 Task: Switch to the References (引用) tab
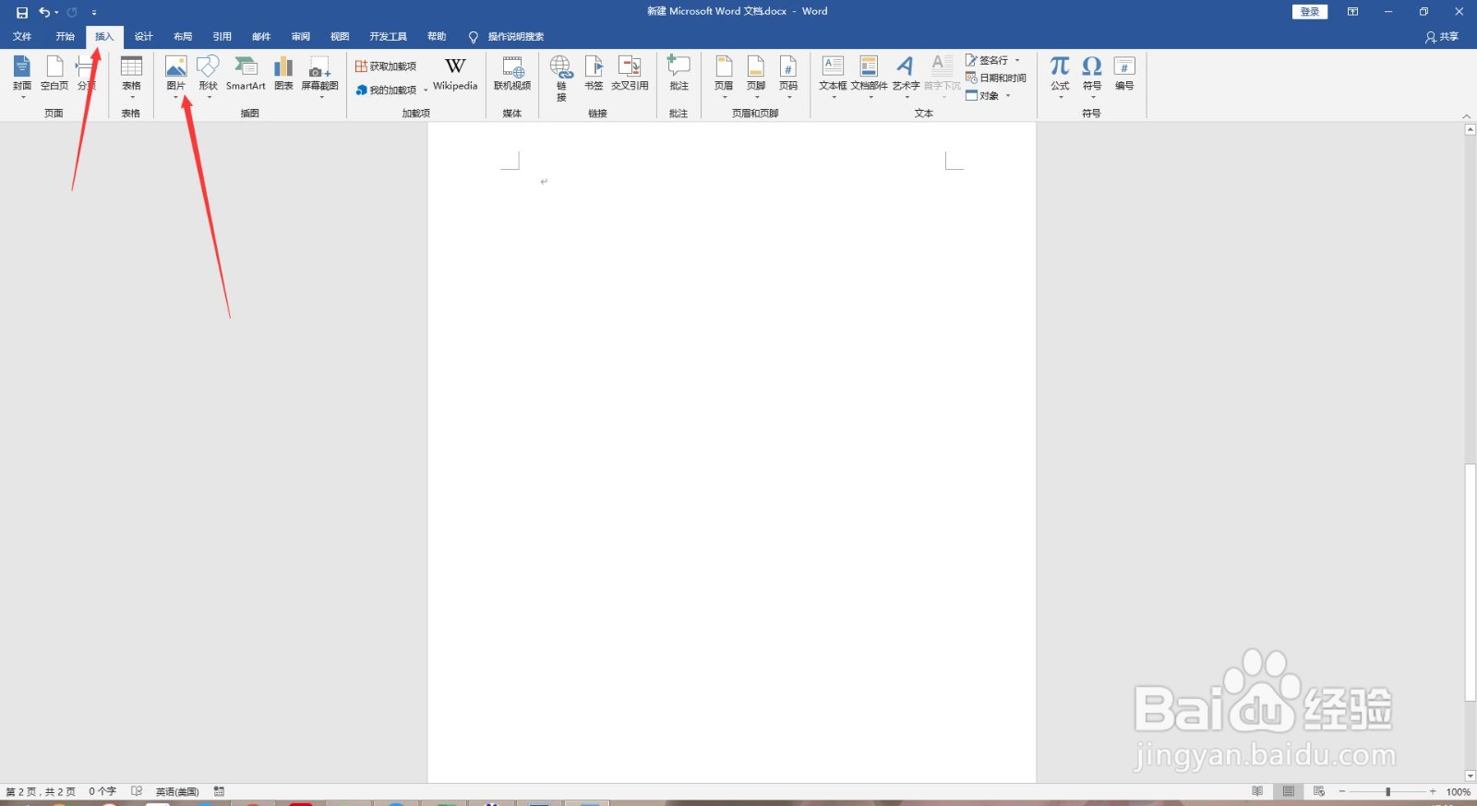222,37
